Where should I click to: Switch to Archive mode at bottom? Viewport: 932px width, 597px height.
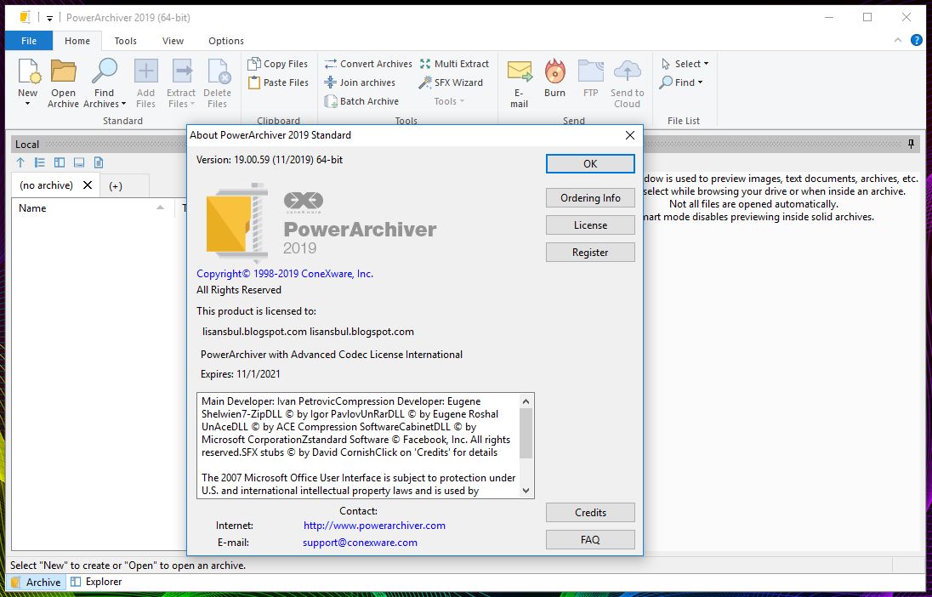click(x=37, y=582)
